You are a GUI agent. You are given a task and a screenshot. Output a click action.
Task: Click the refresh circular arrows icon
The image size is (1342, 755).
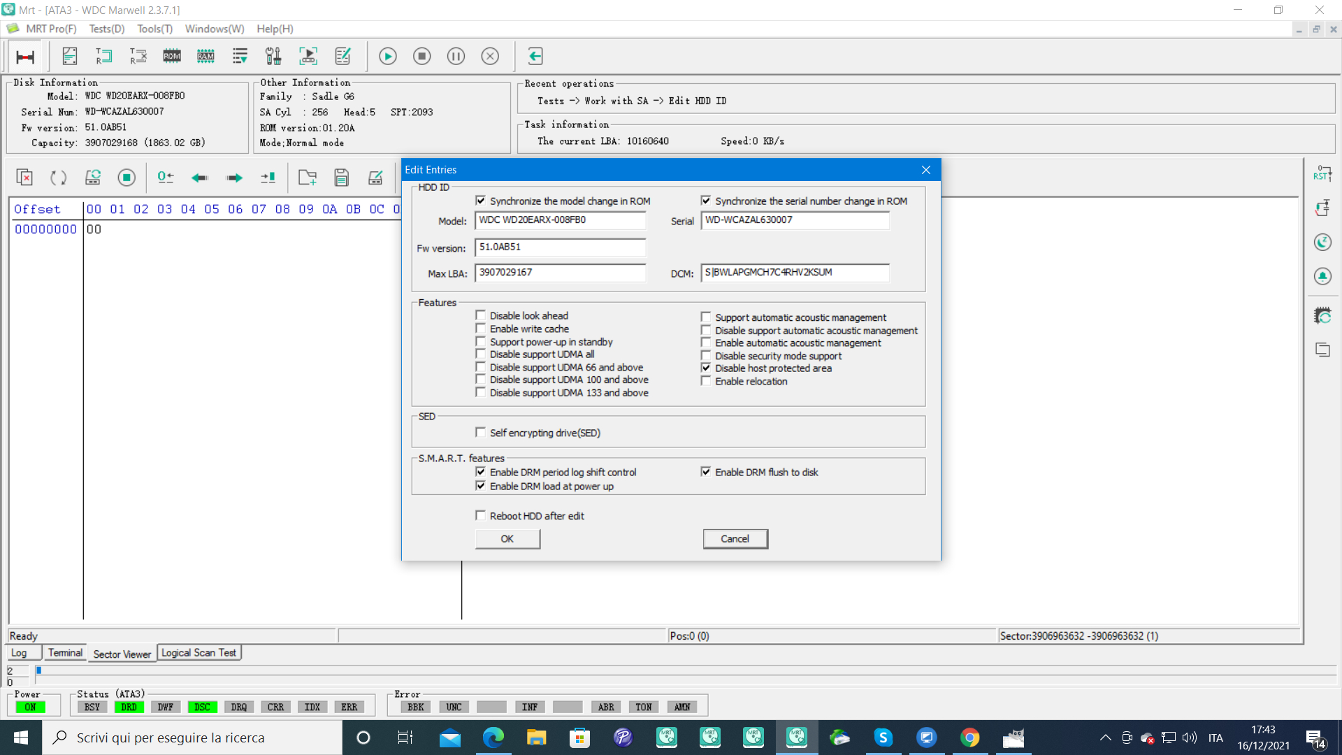point(59,178)
